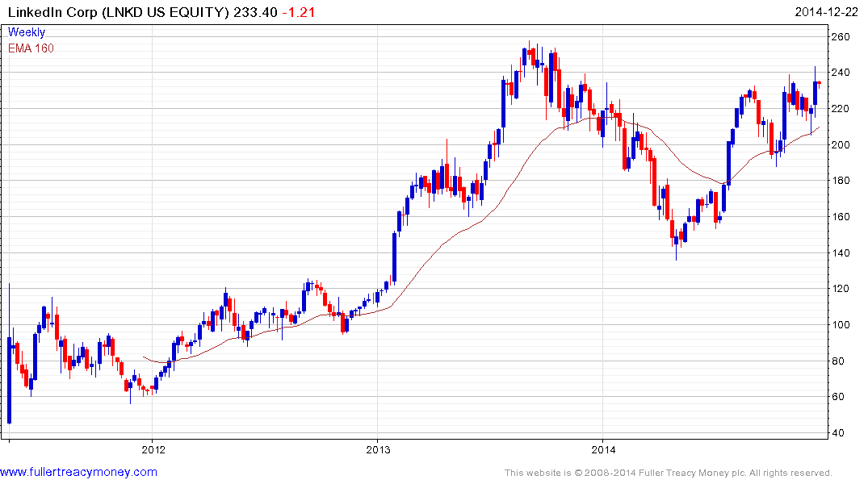Click the 200 price axis label

pyautogui.click(x=841, y=144)
